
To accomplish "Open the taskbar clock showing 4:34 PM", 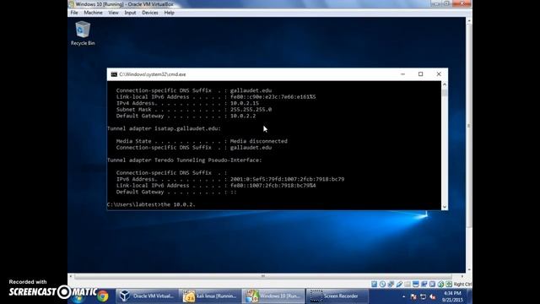I will [452, 296].
